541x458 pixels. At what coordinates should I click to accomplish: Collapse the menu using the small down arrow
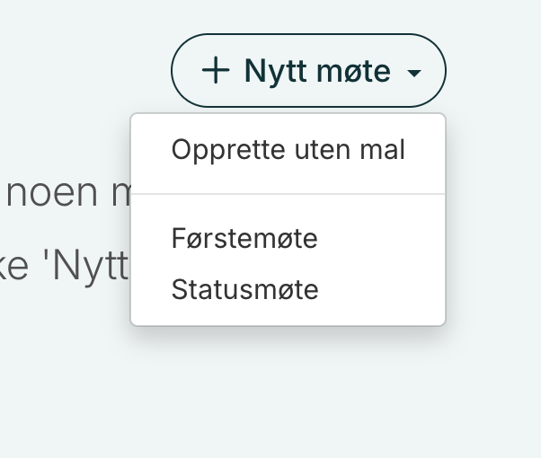(x=414, y=72)
